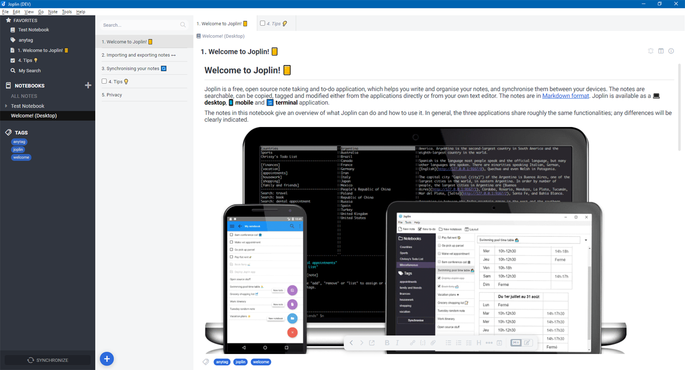Check the 4. Tips to-do in note list
This screenshot has height=370, width=685.
(x=104, y=82)
